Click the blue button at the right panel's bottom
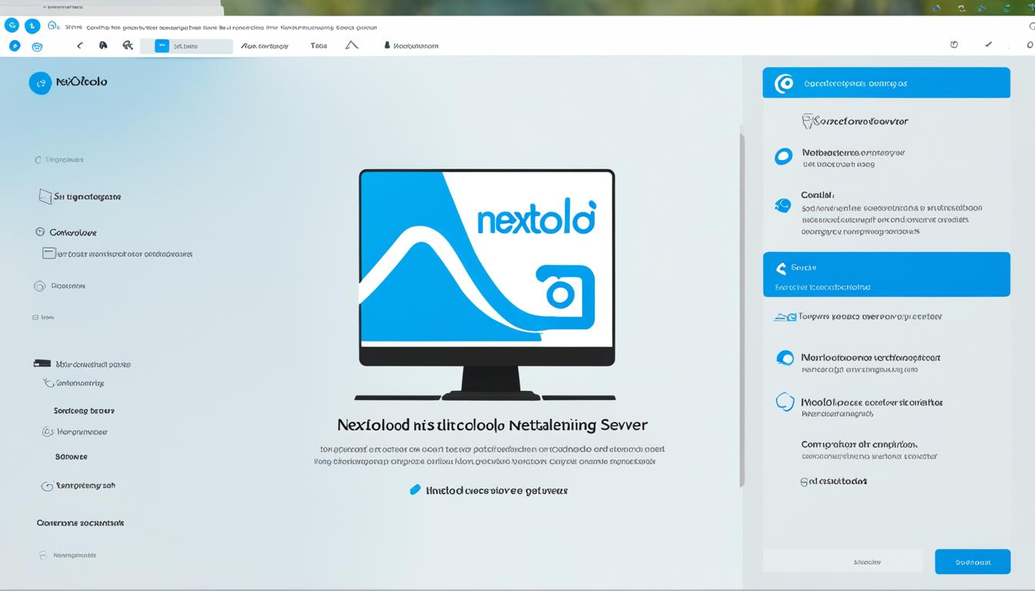Screen dimensions: 1035x591 [973, 561]
